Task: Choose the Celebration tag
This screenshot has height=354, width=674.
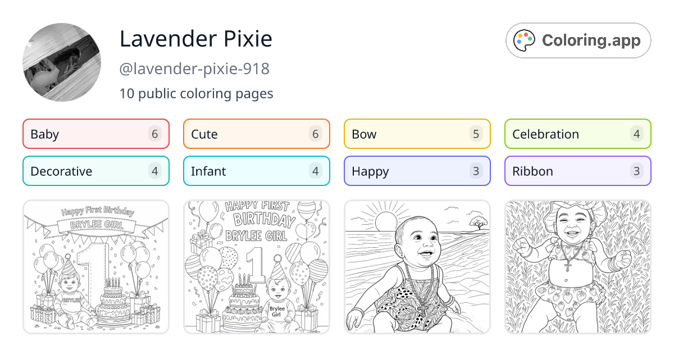Action: [577, 134]
